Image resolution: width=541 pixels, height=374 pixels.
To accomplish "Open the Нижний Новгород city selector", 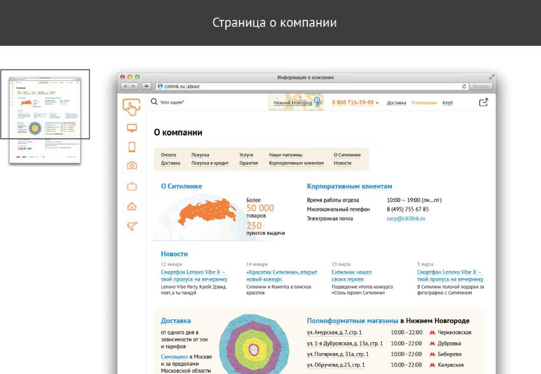I will coord(293,102).
